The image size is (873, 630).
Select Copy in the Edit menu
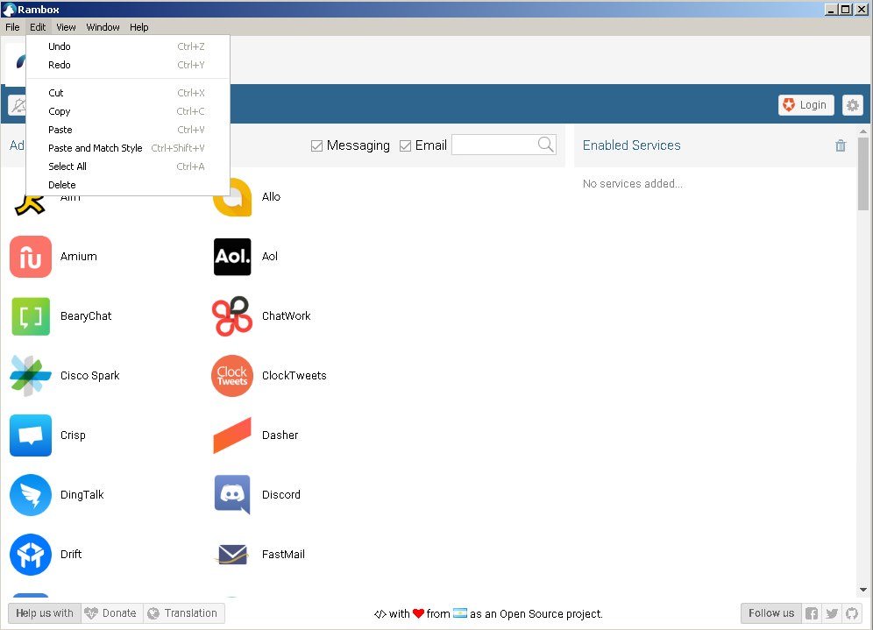point(128,111)
